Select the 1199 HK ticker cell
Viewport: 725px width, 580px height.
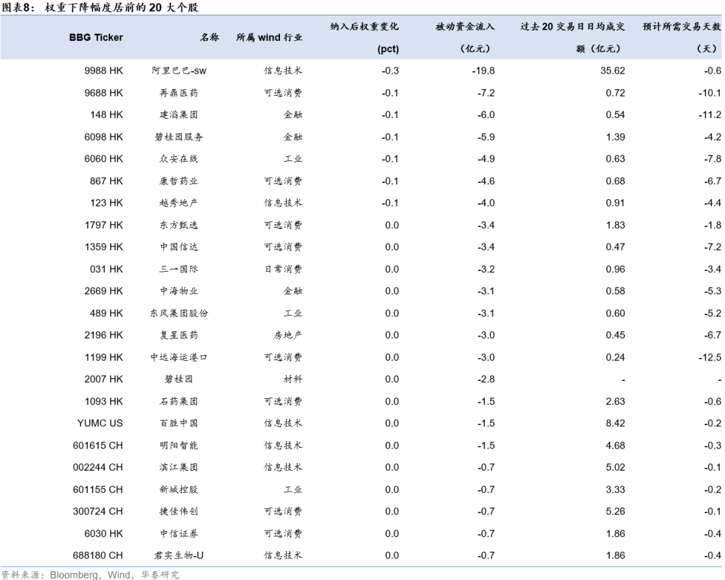point(103,357)
